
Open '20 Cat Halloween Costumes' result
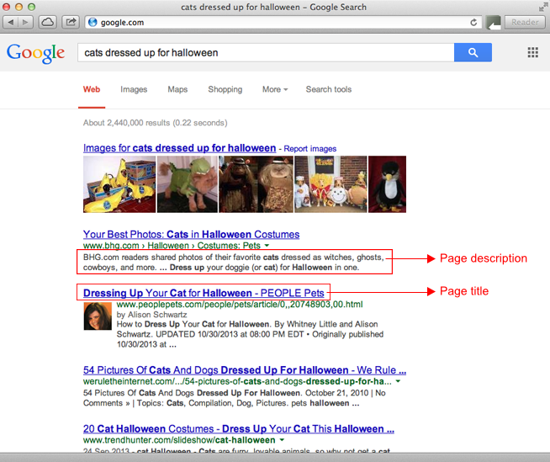coord(239,428)
